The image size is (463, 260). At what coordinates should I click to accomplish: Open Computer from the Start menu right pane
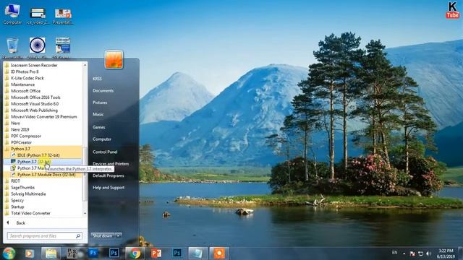click(x=102, y=139)
